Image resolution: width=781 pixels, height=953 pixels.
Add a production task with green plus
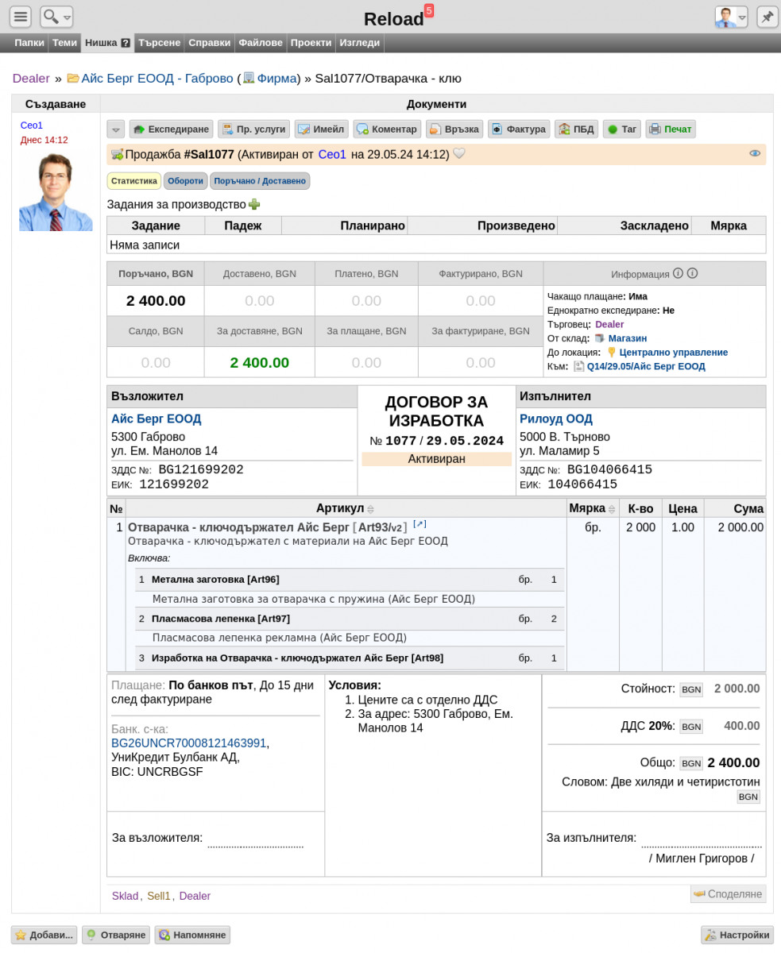point(254,205)
